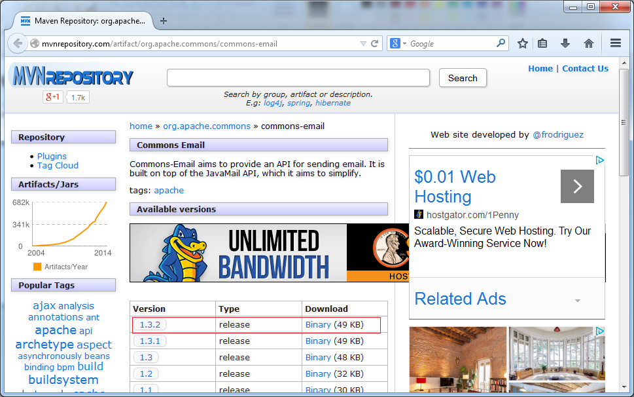Click the ad's right arrow button
This screenshot has width=634, height=397.
click(577, 186)
